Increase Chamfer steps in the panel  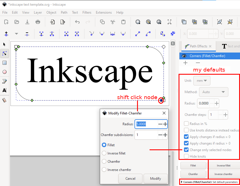click(x=225, y=115)
